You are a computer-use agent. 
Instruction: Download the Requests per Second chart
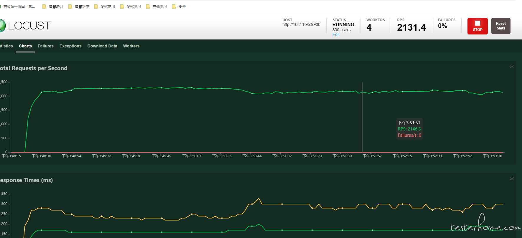pos(512,66)
